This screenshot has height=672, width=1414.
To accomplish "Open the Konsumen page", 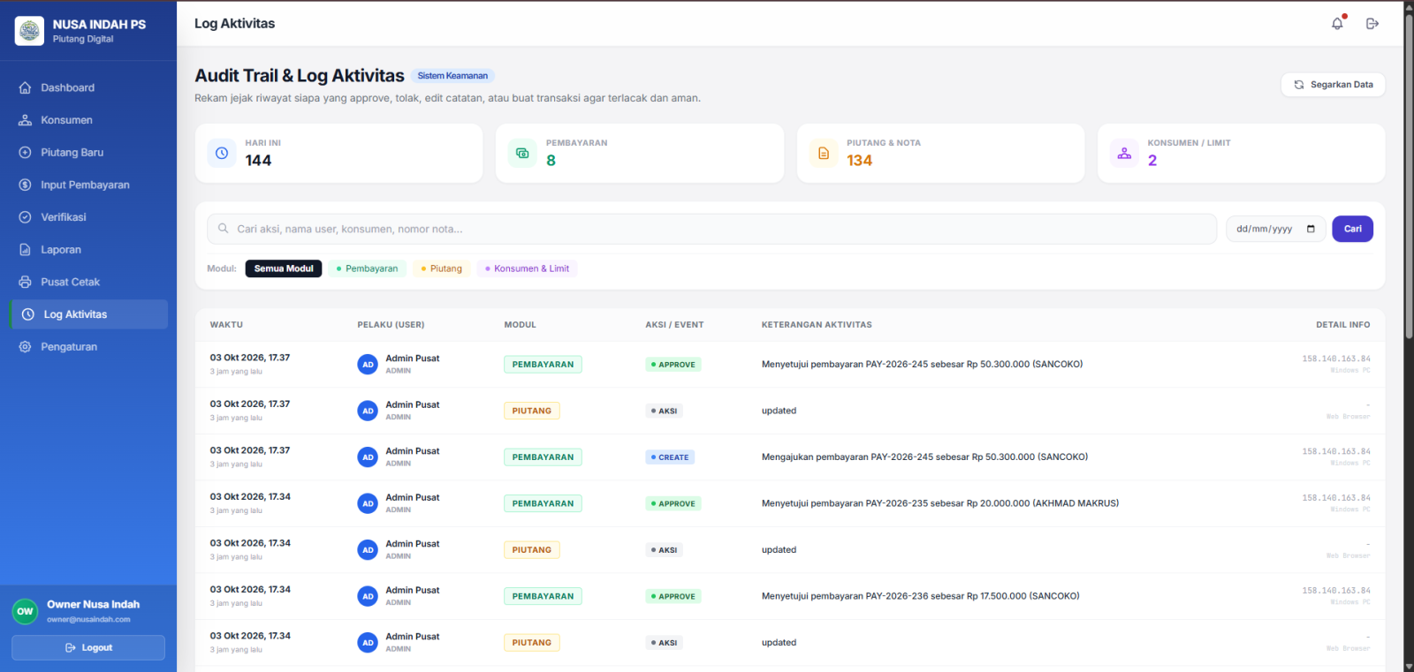I will click(88, 120).
